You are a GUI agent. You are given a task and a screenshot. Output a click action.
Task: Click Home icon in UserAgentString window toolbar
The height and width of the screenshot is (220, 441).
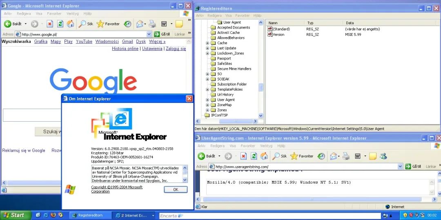tap(264, 156)
